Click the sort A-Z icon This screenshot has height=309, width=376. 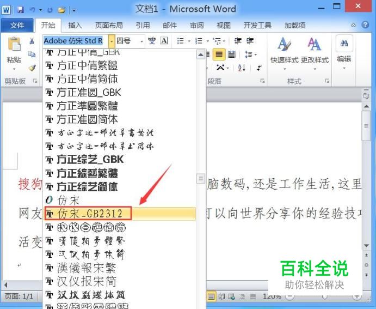tap(242, 68)
